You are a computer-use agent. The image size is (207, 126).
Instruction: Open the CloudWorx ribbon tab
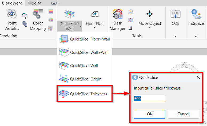(12, 3)
